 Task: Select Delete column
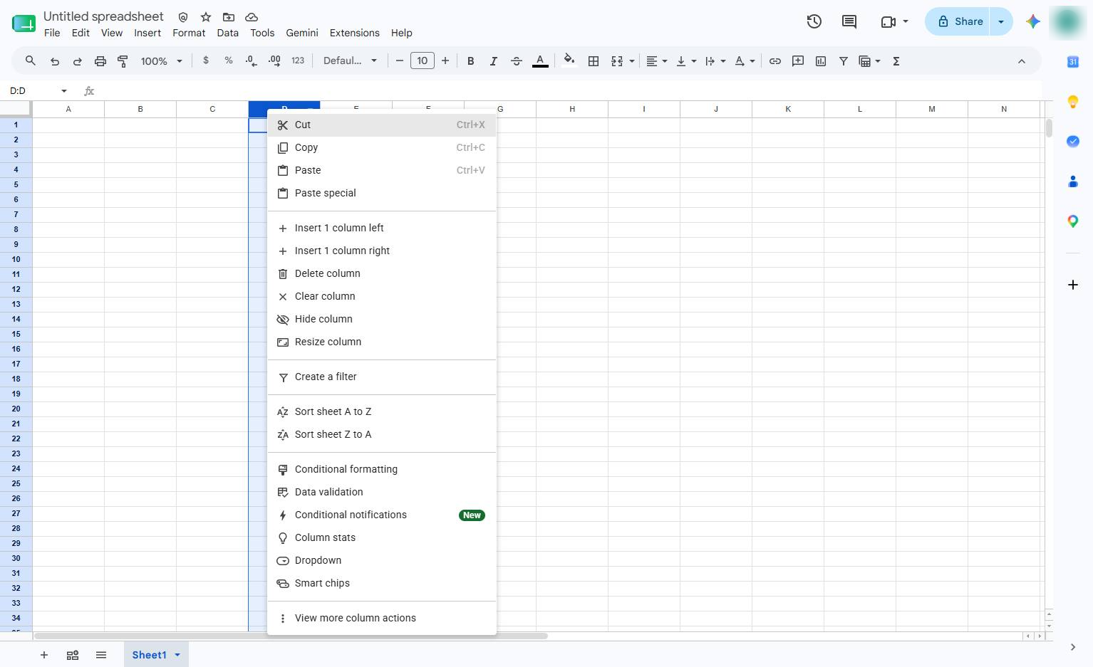pos(382,273)
